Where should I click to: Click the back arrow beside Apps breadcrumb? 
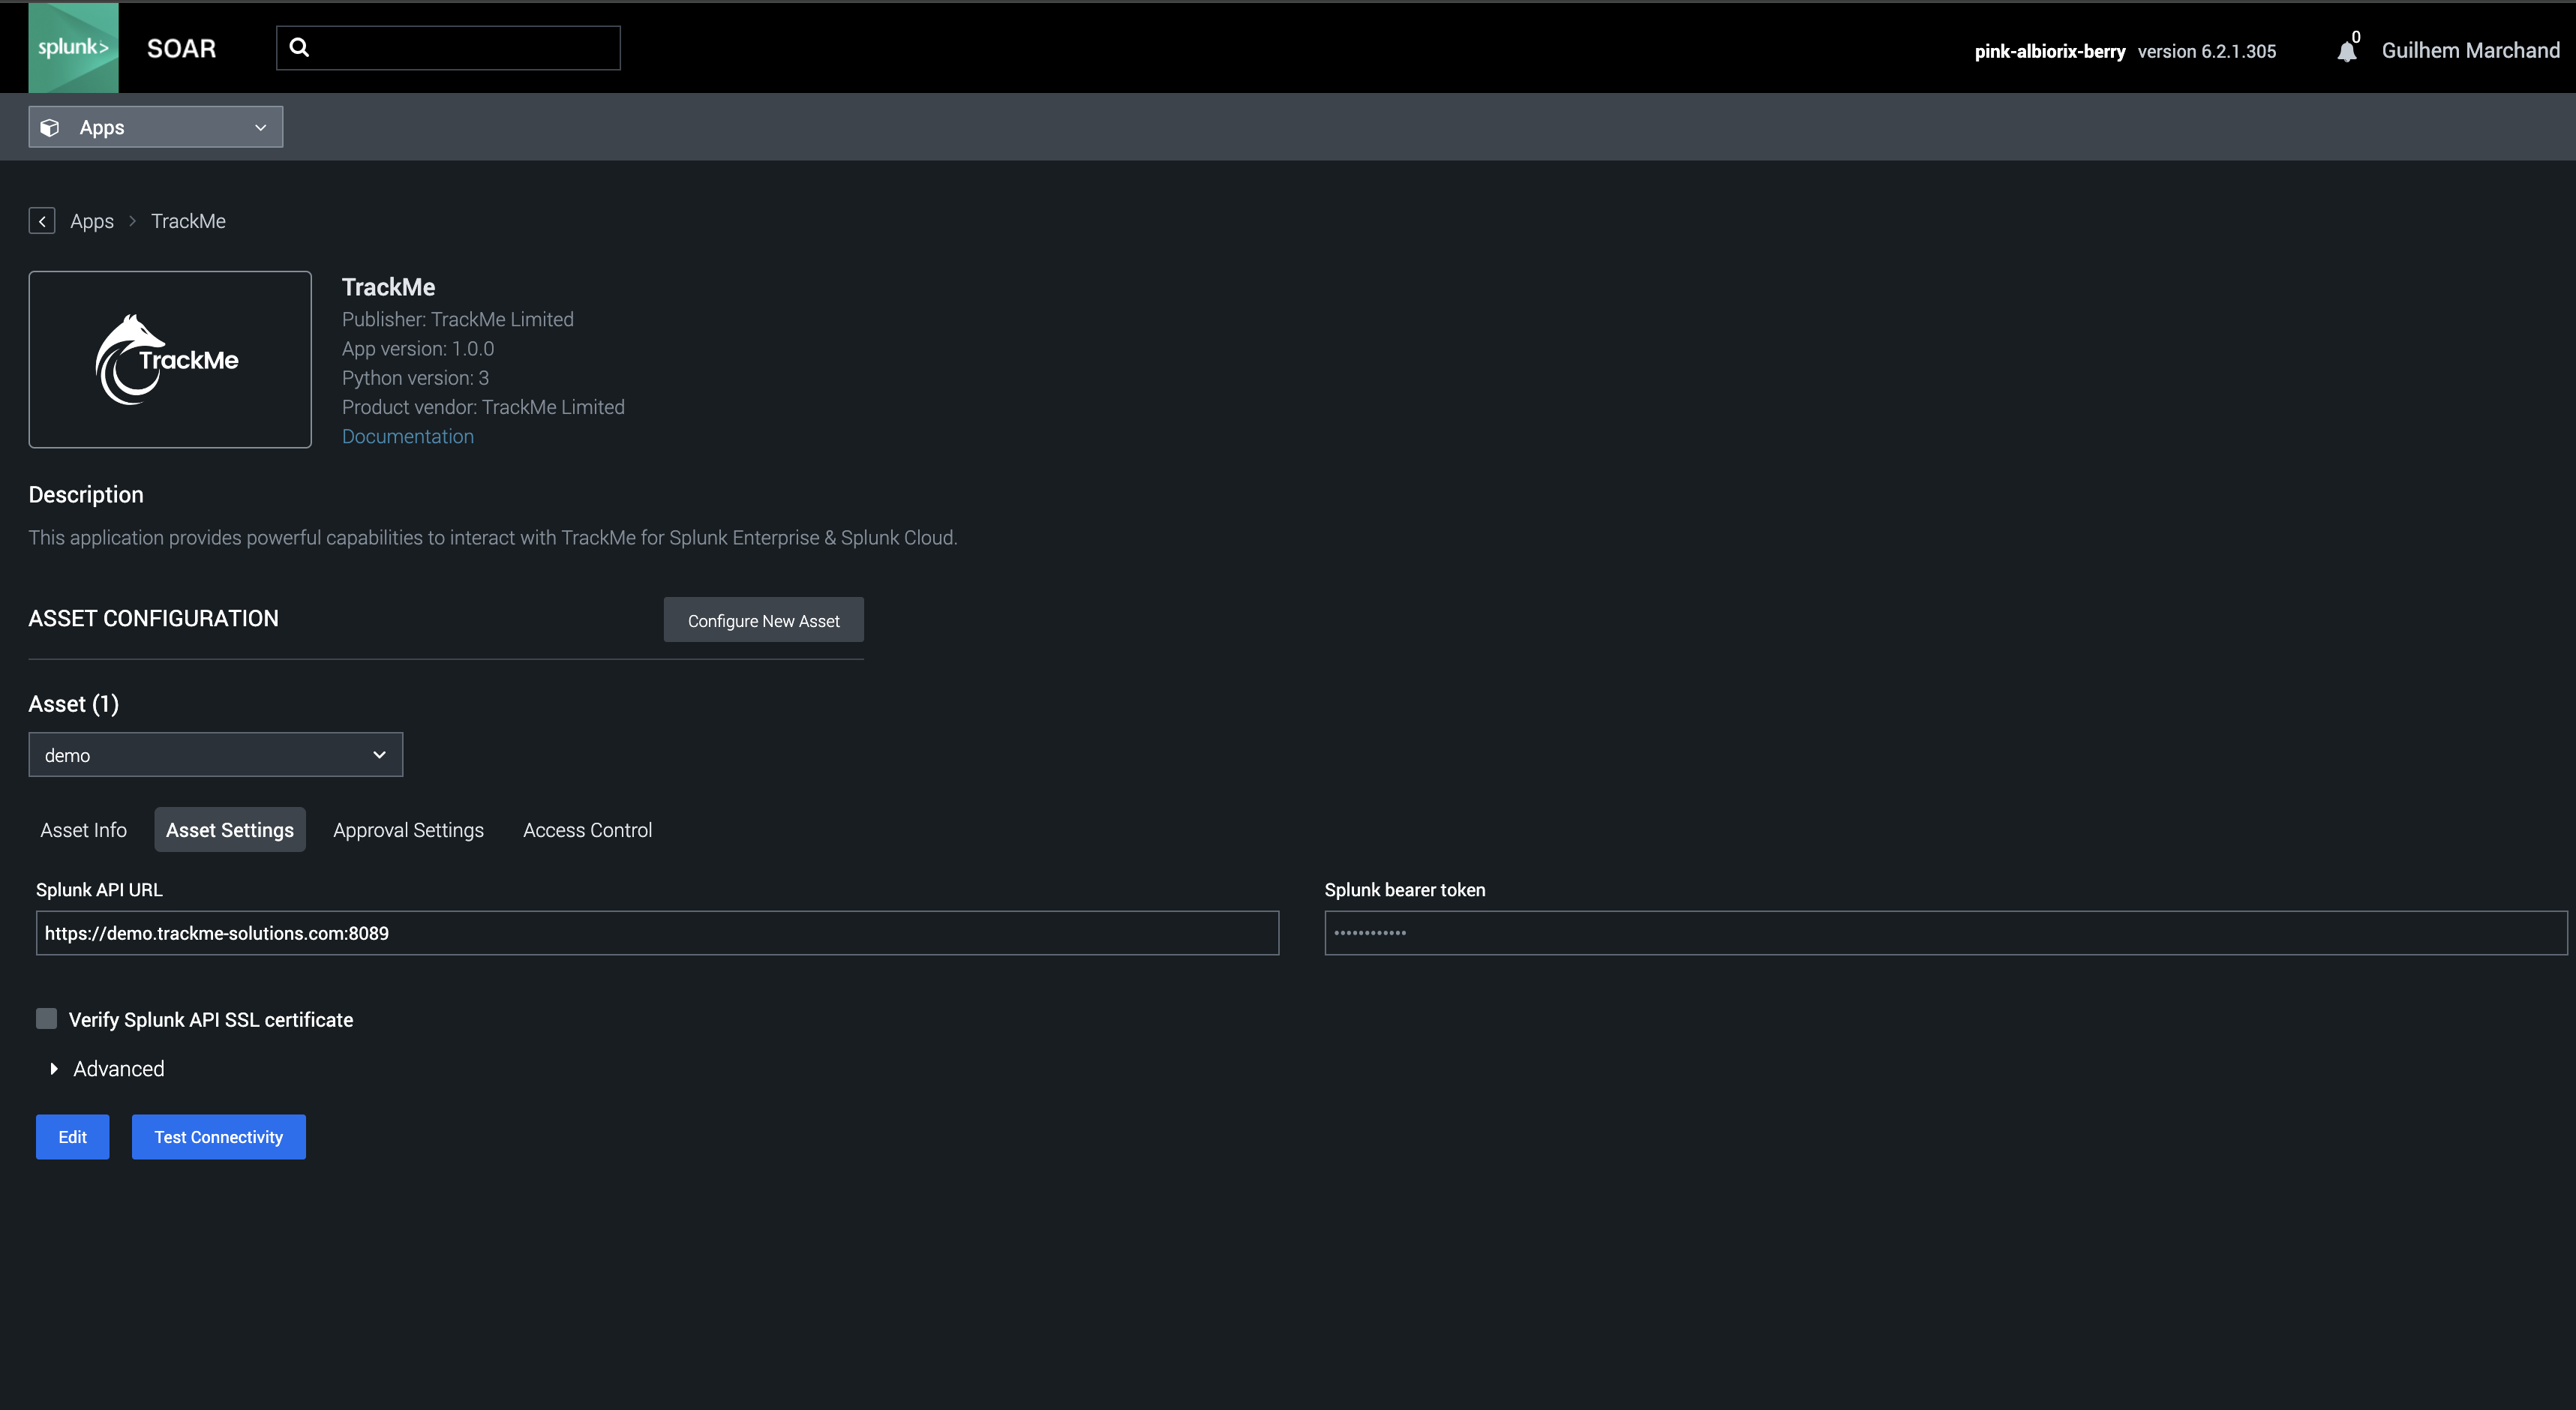coord(42,221)
